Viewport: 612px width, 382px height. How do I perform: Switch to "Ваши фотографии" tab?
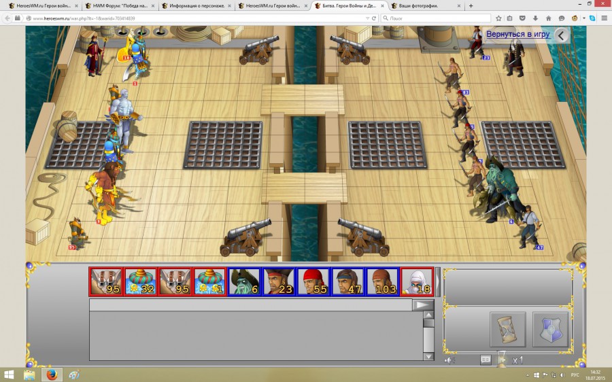tap(426, 6)
